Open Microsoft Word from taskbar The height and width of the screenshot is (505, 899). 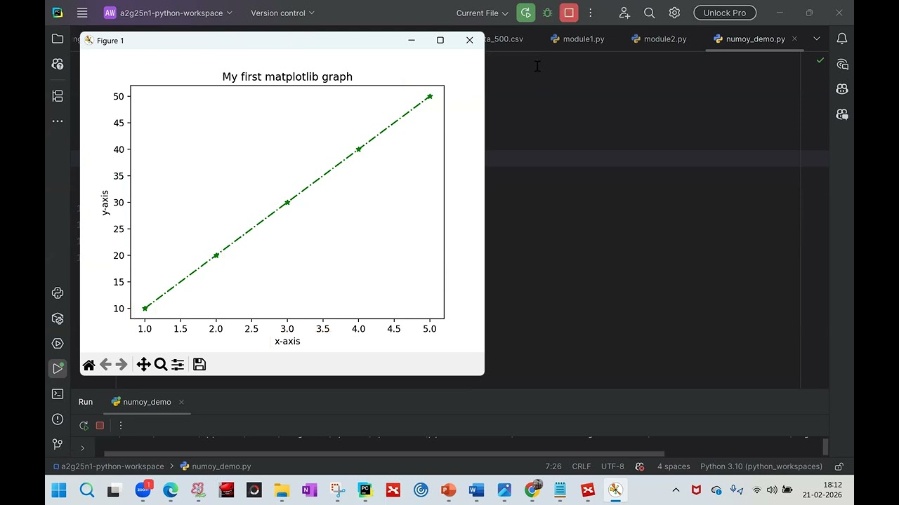point(476,490)
